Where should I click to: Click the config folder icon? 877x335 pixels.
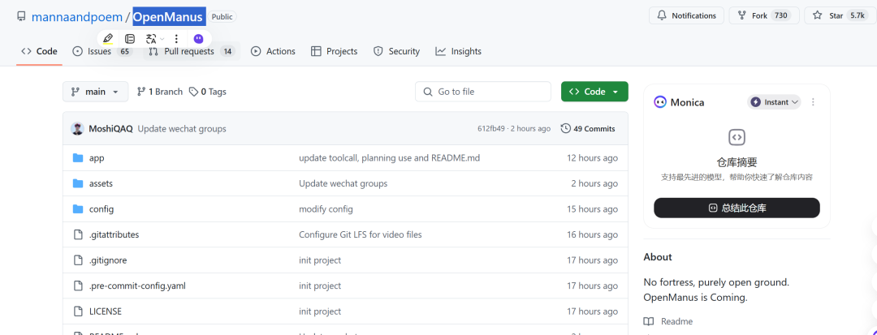click(78, 209)
